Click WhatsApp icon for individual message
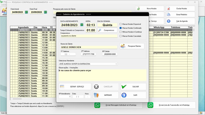The image size is (205, 115). coord(97,105)
